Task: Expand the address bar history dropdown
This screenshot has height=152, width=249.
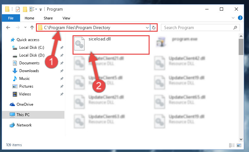Action: (x=147, y=27)
